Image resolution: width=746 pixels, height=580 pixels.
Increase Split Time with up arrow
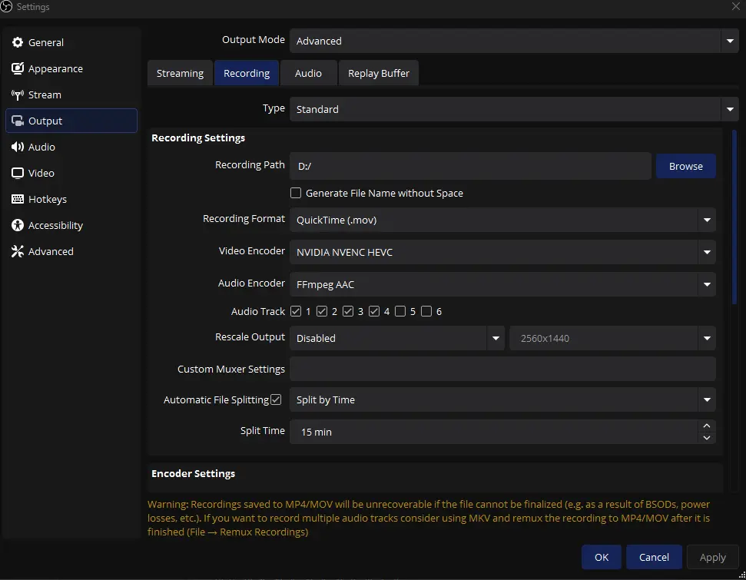pos(707,426)
